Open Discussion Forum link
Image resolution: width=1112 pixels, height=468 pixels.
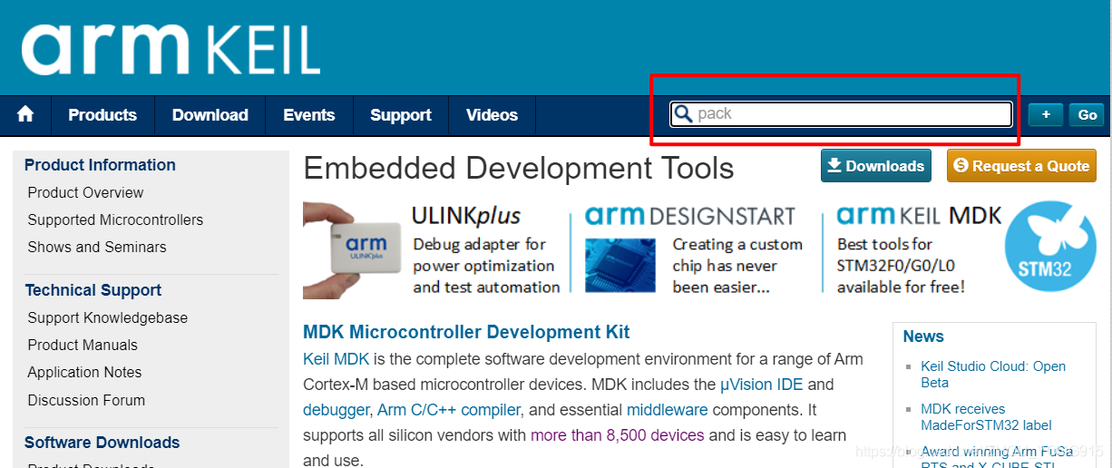click(x=86, y=400)
